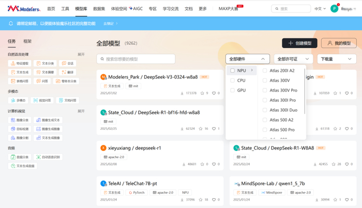Click star icon on DeepSeek-V3-0324-w8a8 card

pos(202,93)
